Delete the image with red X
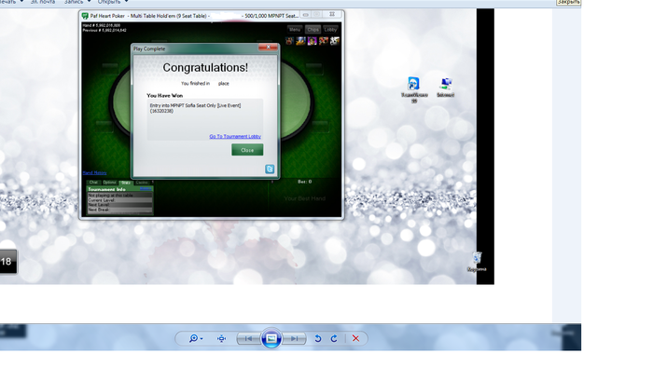 [355, 338]
